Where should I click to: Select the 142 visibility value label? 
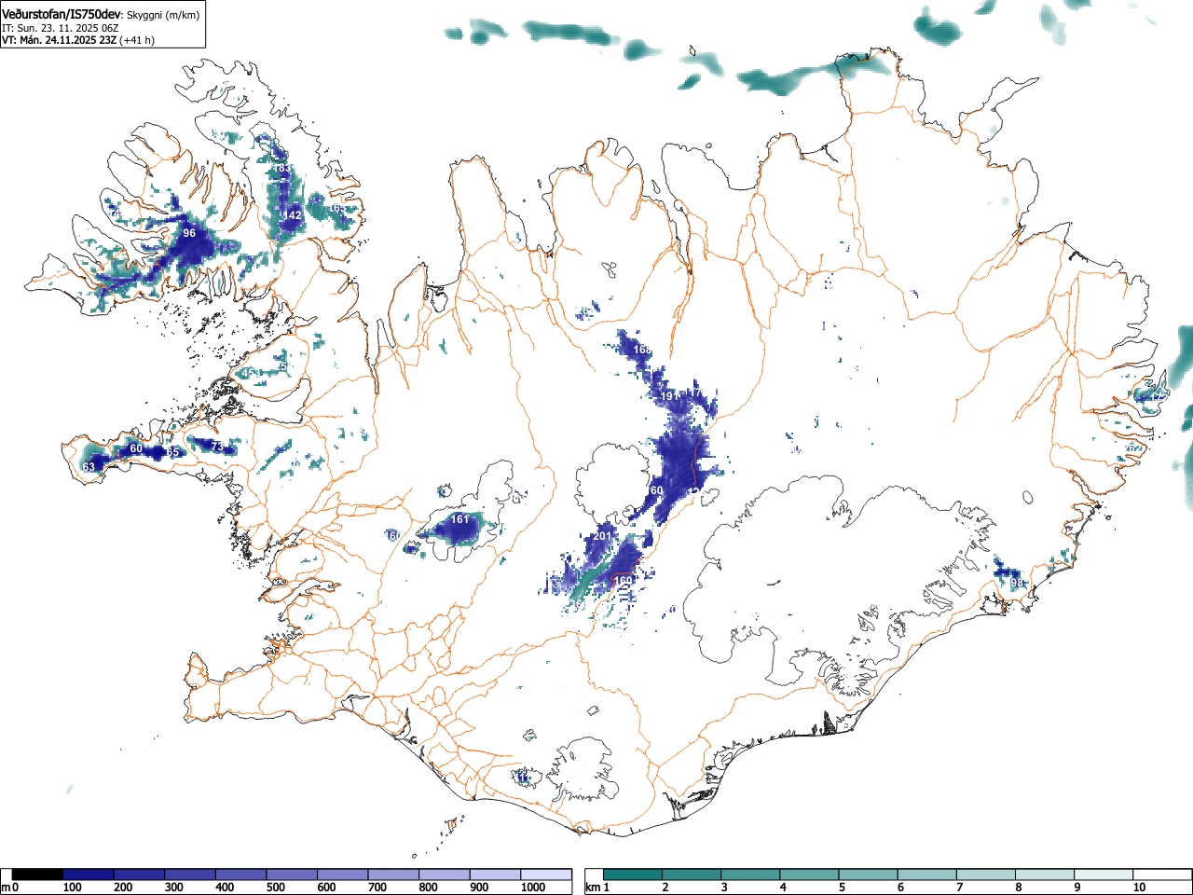(293, 215)
